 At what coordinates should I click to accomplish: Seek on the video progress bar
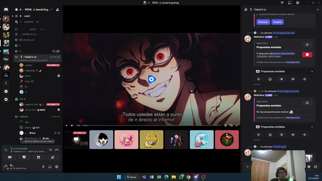click(x=155, y=125)
